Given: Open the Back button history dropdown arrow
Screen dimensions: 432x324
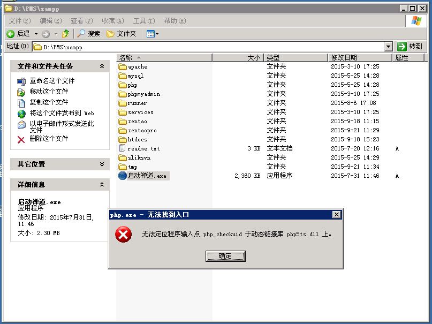Looking at the screenshot, I should (36, 34).
